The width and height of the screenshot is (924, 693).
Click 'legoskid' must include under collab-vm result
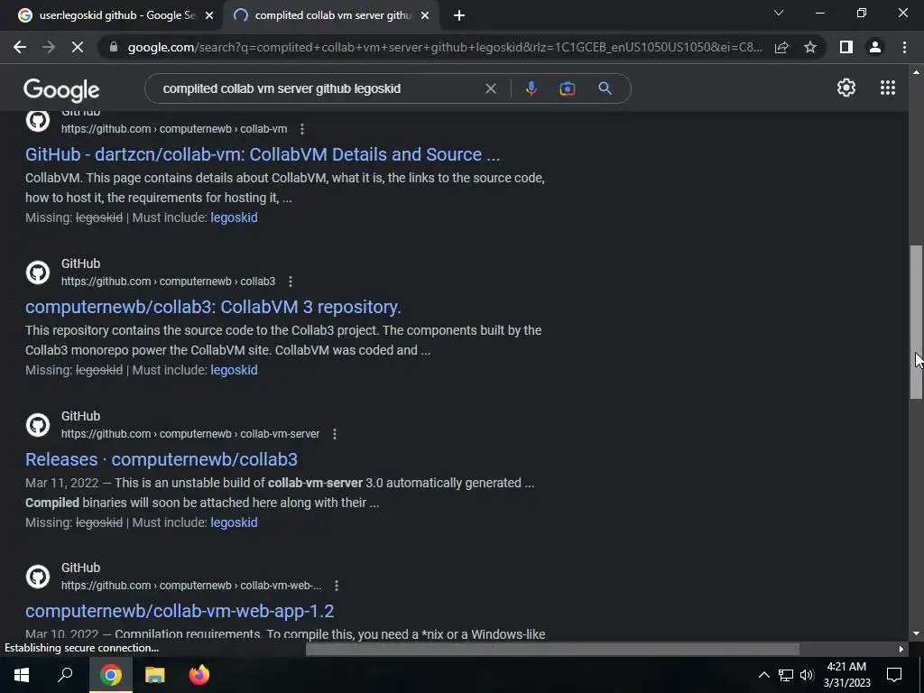tap(234, 217)
